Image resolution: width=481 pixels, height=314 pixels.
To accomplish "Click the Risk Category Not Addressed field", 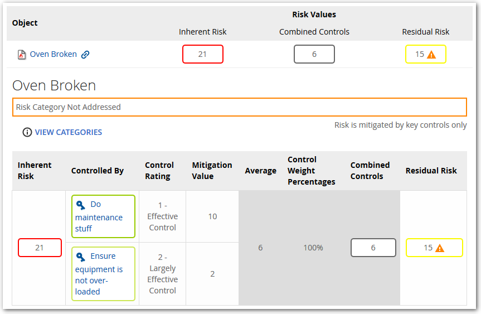I will click(240, 107).
